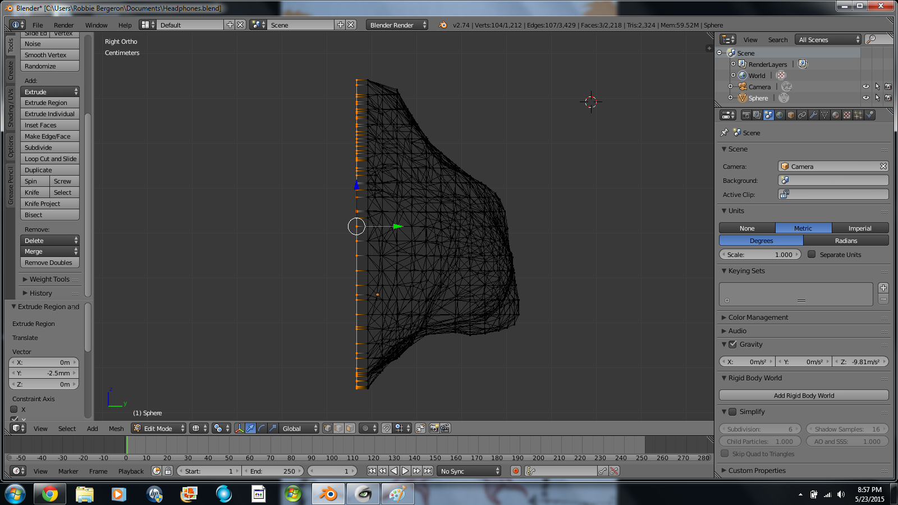Select the scale manipulator icon

coord(273,428)
